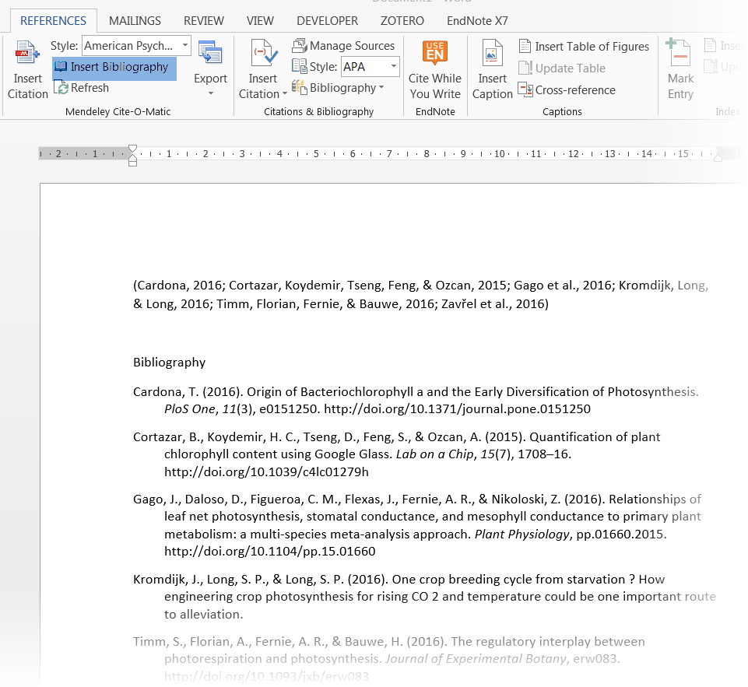Open the Mendeley citation Style combo box
This screenshot has height=687, width=748.
136,46
